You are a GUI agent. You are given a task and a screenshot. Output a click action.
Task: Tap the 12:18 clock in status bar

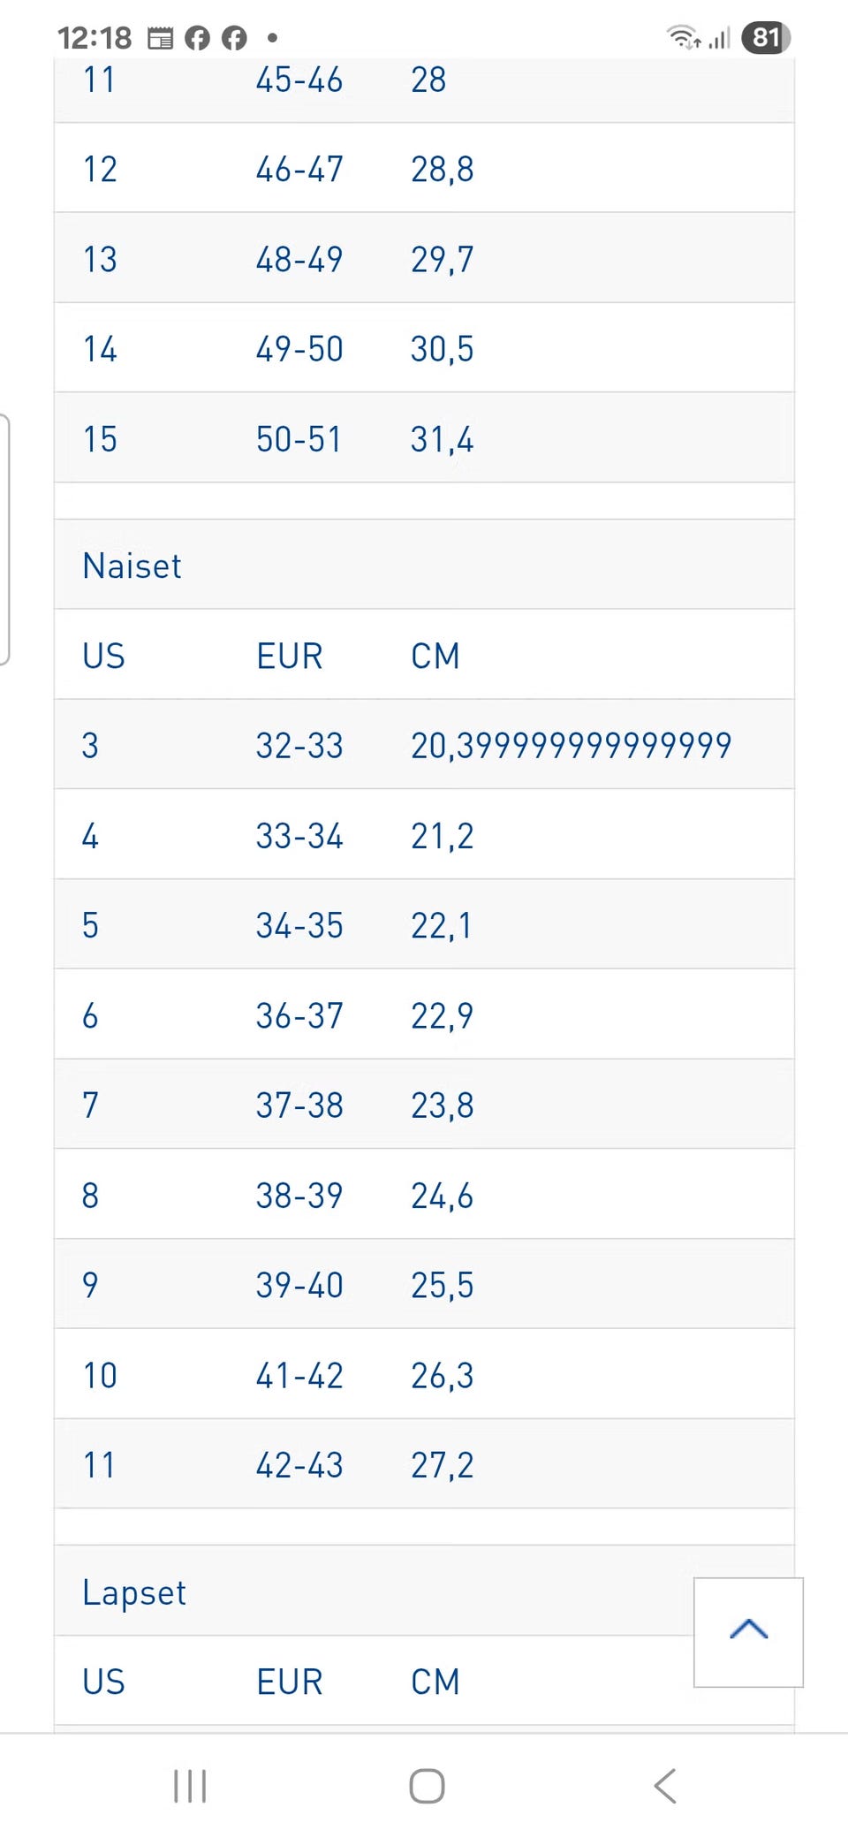[x=94, y=38]
